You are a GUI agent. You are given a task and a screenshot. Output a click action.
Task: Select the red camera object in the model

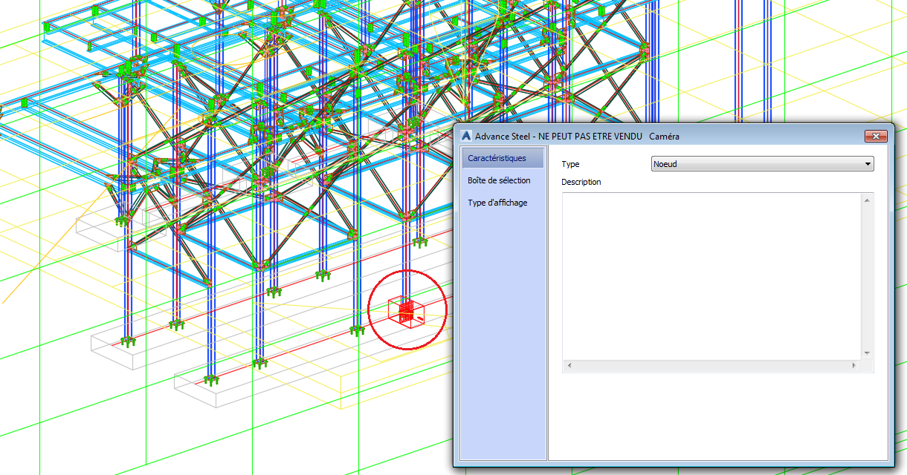(406, 311)
